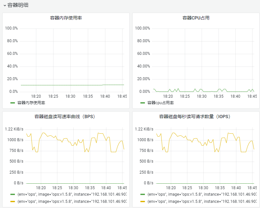This screenshot has height=208, width=260.
Task: Toggle the 容器内存使用率 legend series label
Action: (31, 103)
